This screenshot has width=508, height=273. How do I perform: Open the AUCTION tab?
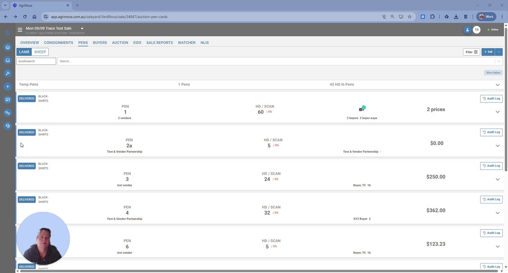[x=120, y=42]
